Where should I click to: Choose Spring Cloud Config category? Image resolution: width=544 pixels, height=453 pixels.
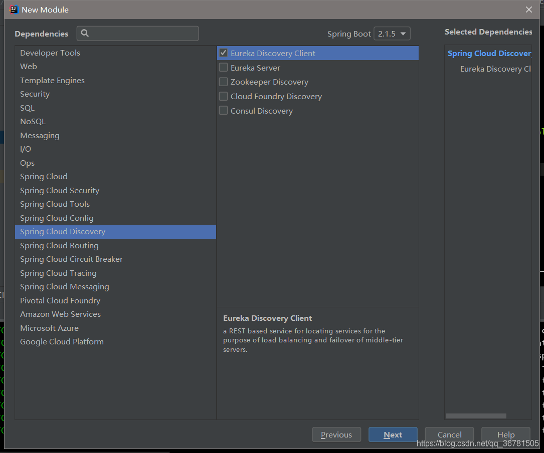coord(115,218)
